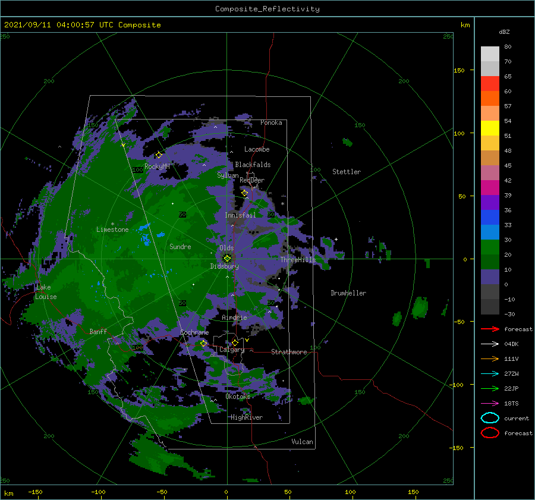
Task: Select the 22JP legend label
Action: click(x=511, y=388)
